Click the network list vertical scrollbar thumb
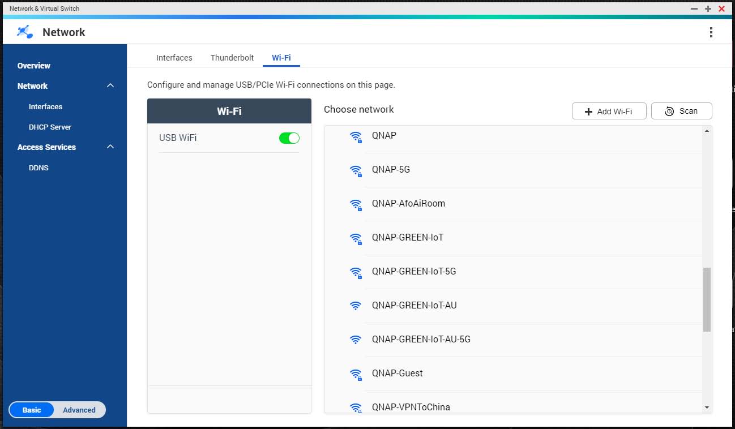This screenshot has width=735, height=429. 707,299
